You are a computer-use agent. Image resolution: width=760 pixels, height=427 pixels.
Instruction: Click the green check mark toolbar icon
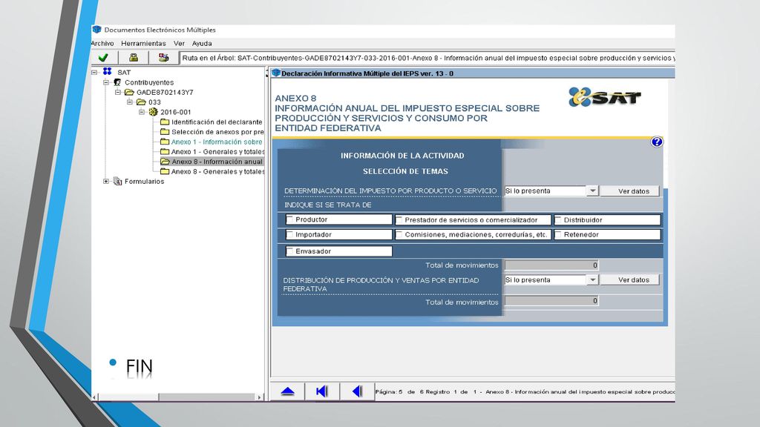click(103, 58)
